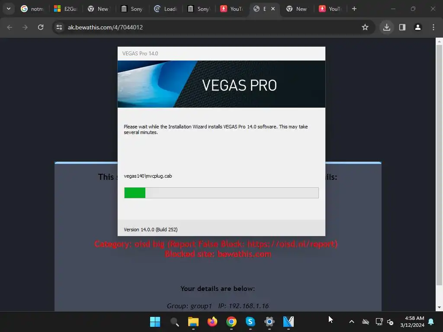Viewport: 443px width, 332px height.
Task: Click the Category oisd big report text
Action: [216, 244]
